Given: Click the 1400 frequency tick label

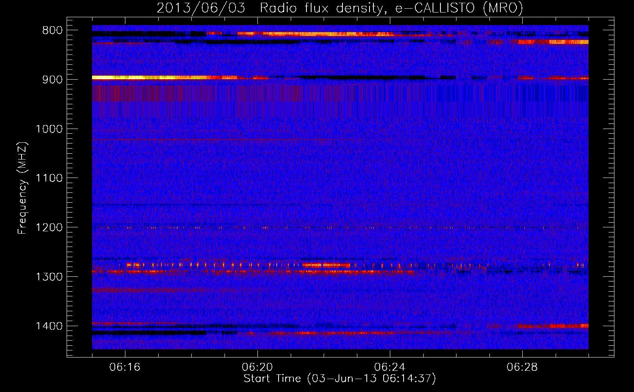Looking at the screenshot, I should (x=49, y=326).
